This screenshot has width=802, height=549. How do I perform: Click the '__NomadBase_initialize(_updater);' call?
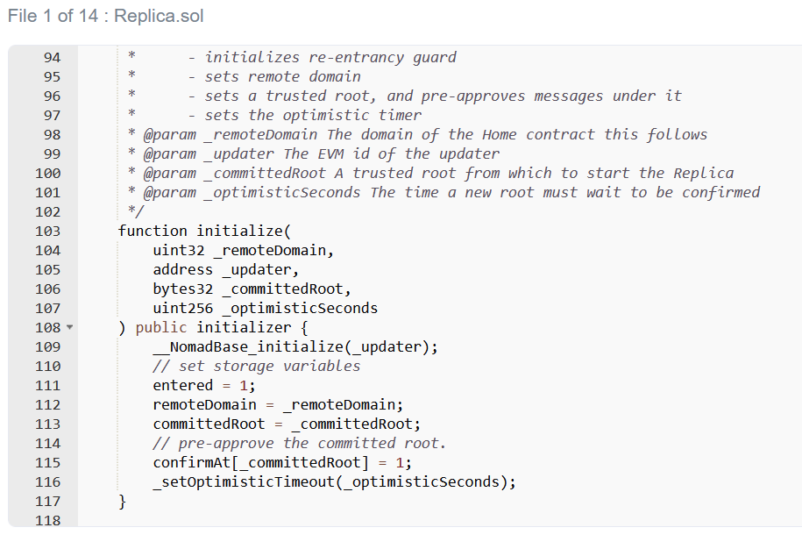click(295, 347)
